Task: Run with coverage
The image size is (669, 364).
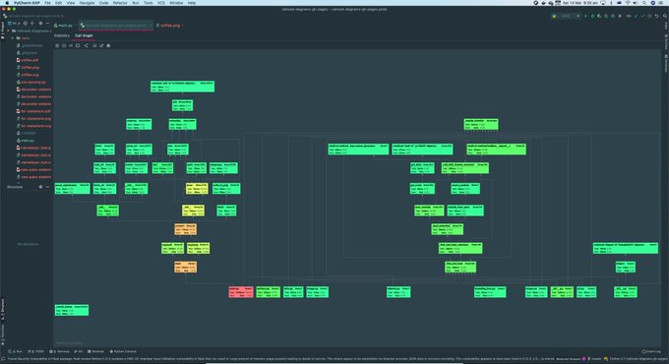Action: pyautogui.click(x=599, y=16)
